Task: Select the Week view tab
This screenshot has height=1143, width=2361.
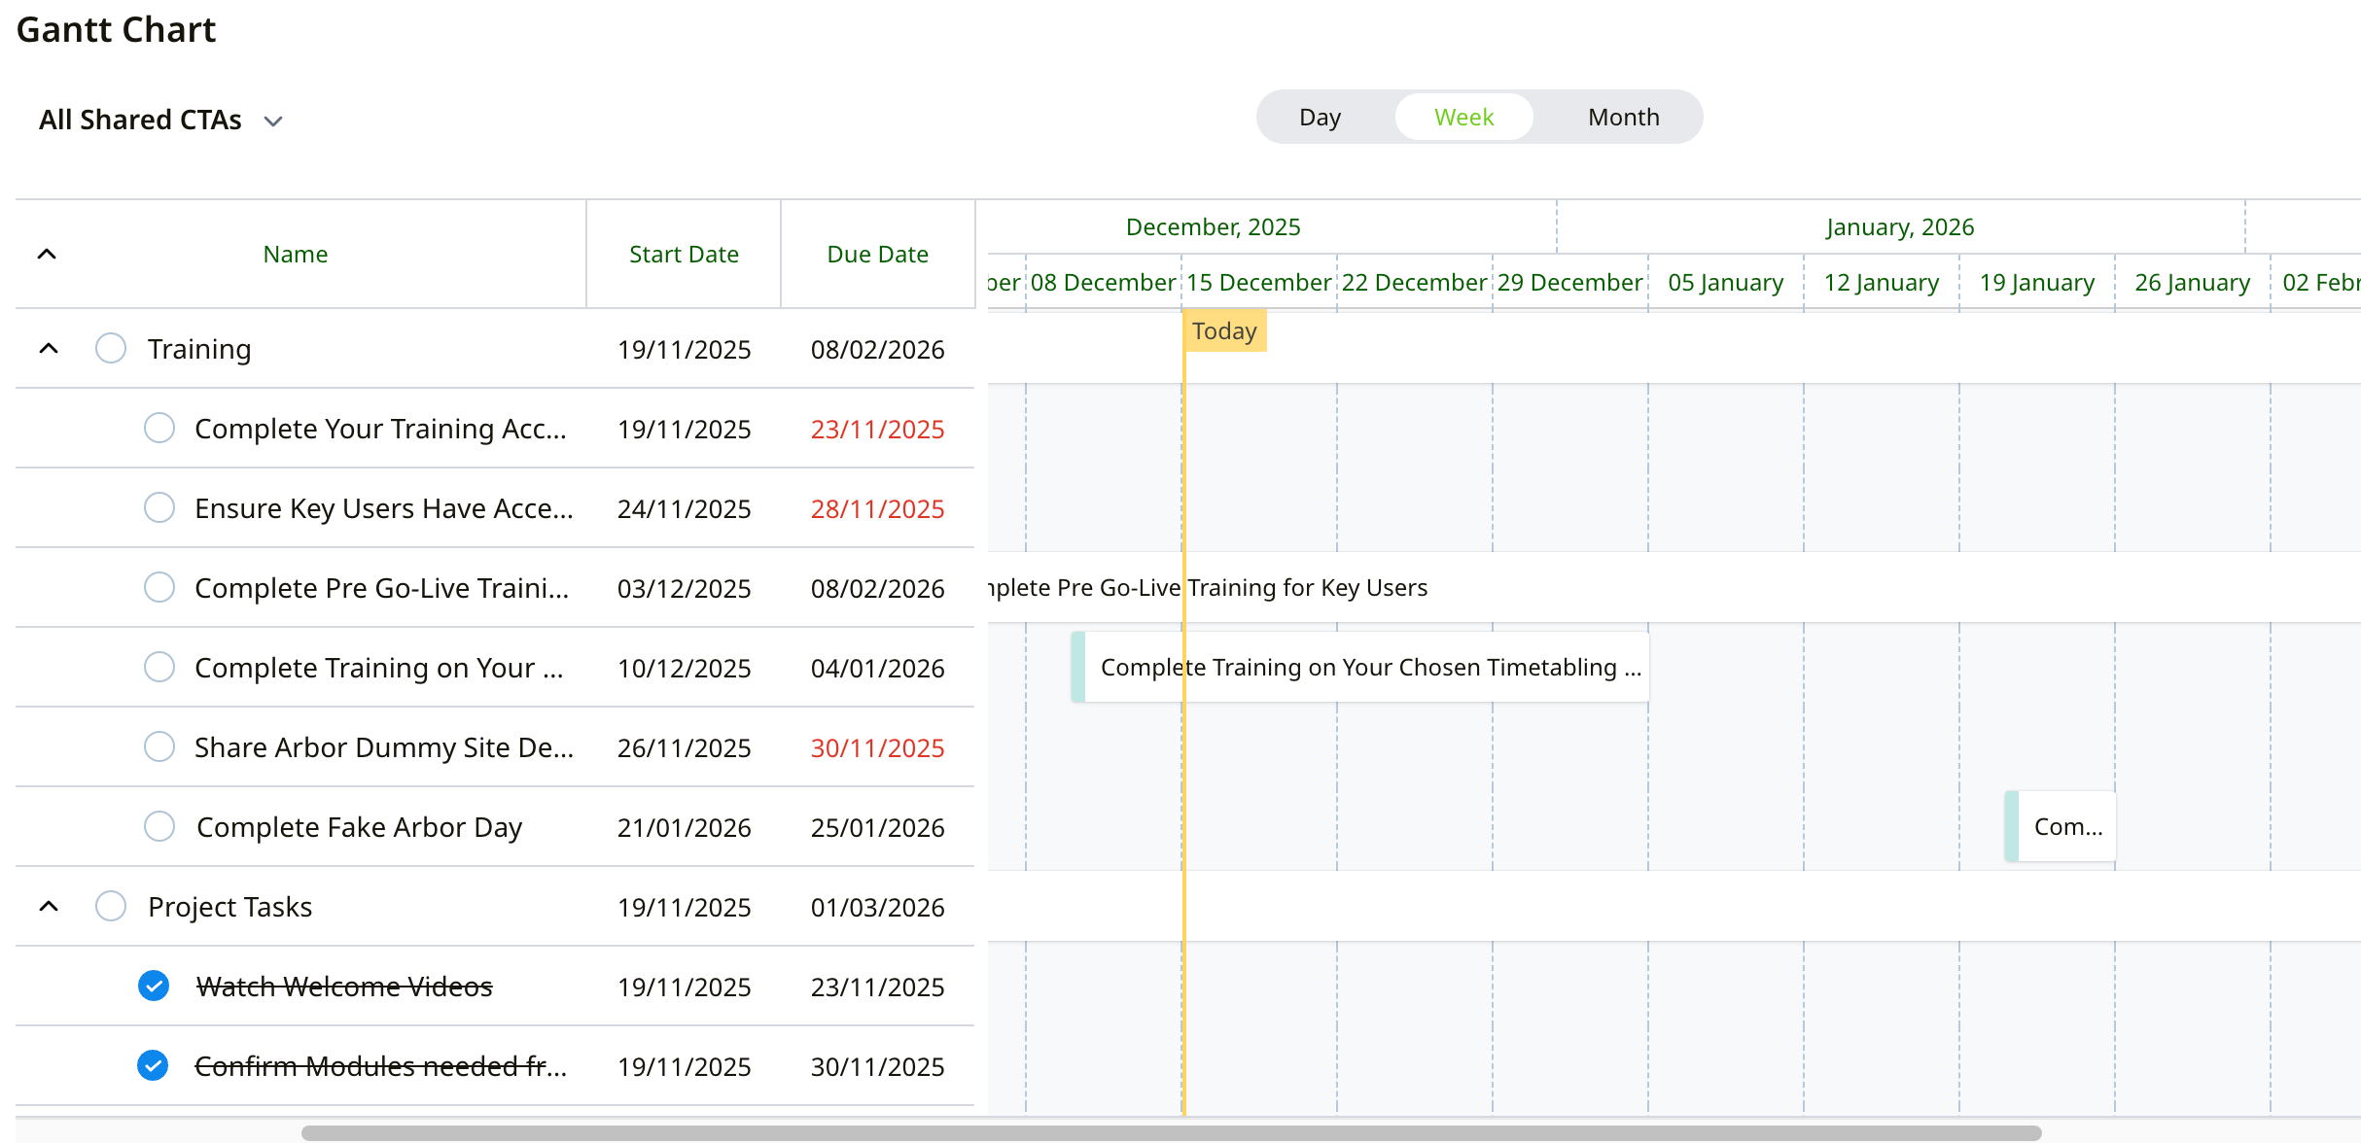Action: [1463, 117]
